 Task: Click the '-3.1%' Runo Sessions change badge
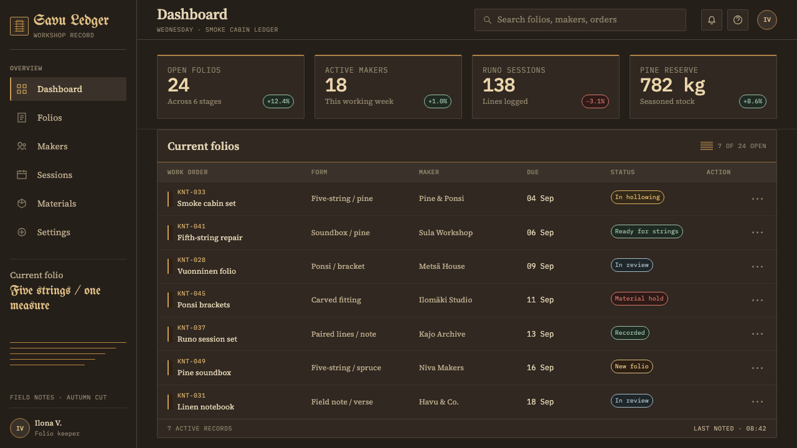coord(595,101)
